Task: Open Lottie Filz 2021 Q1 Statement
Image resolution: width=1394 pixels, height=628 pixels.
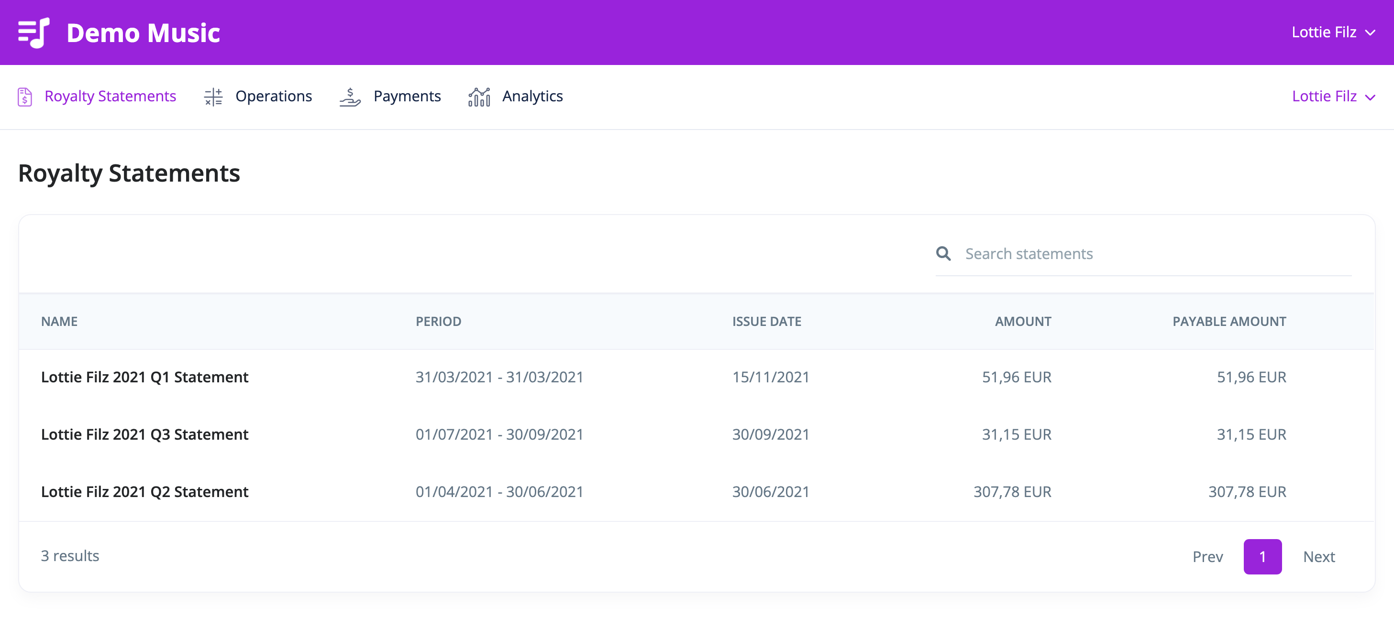Action: 144,377
